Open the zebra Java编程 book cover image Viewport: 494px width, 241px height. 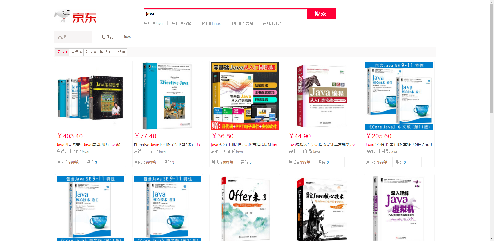tap(322, 96)
